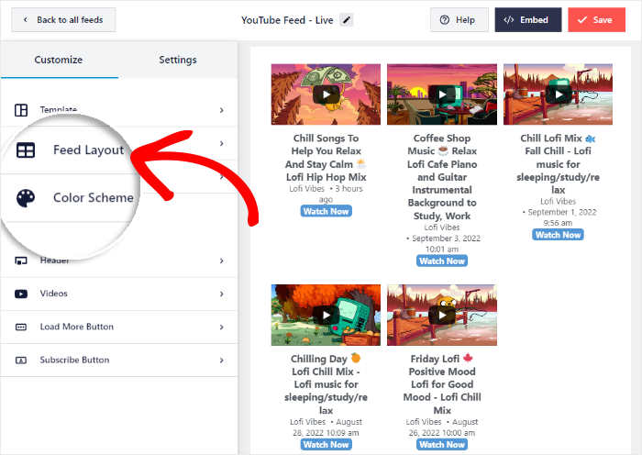Open the Chill Lofi Mix Fall Chill title
Image resolution: width=642 pixels, height=455 pixels.
[x=558, y=164]
